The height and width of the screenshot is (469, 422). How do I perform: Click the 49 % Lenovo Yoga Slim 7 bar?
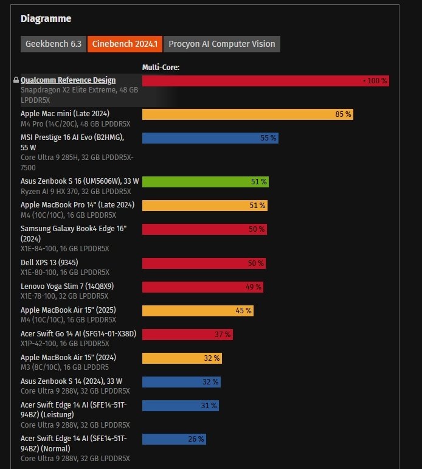[x=202, y=287]
